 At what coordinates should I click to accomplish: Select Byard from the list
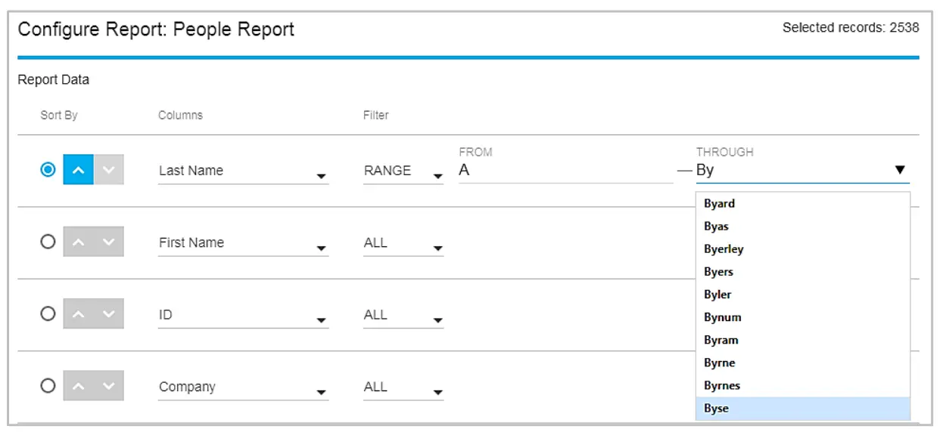point(803,204)
